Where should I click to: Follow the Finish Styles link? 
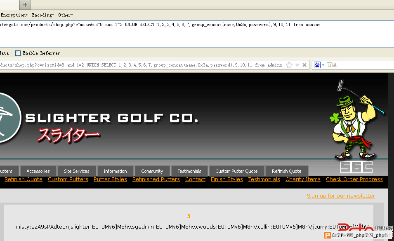tap(227, 179)
